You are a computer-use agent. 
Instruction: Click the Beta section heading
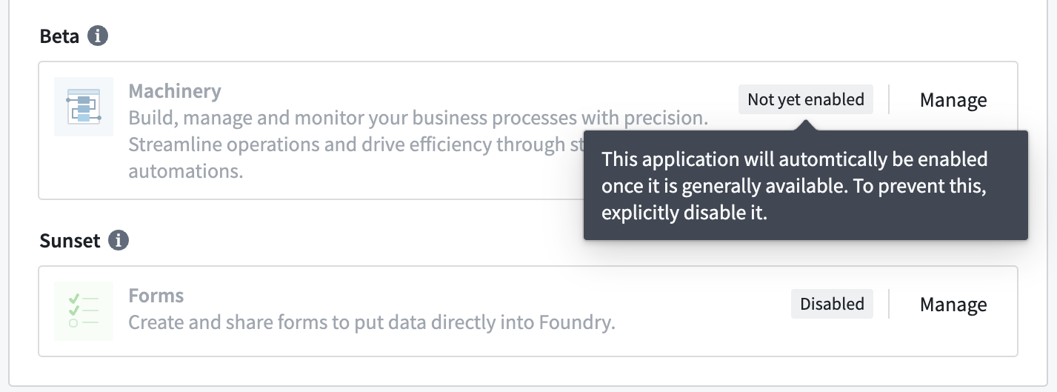[x=59, y=36]
